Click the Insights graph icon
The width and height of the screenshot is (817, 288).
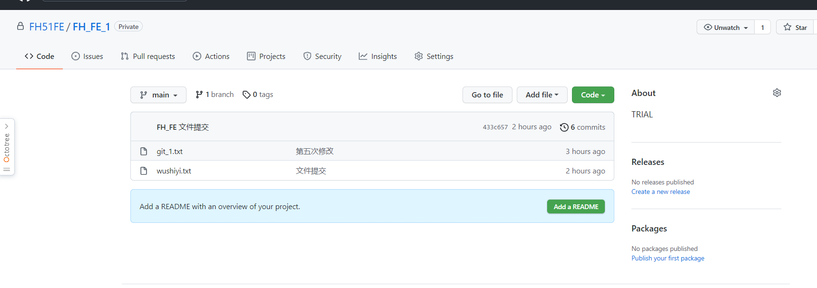[x=363, y=56]
